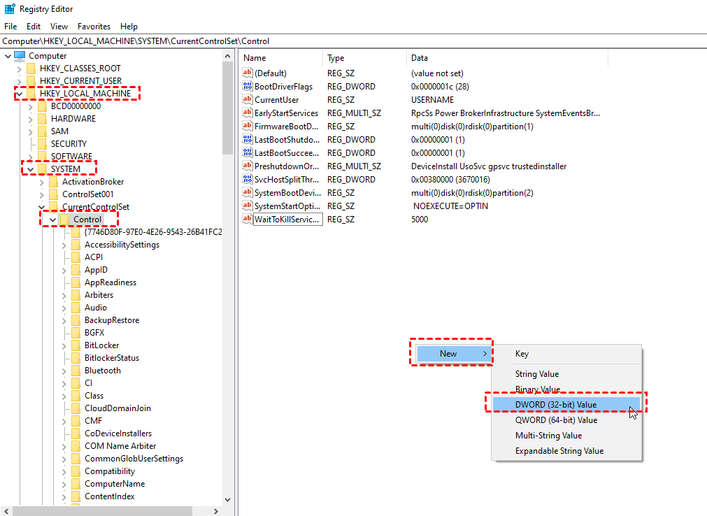This screenshot has width=707, height=516.
Task: Open the Edit menu
Action: pos(34,27)
